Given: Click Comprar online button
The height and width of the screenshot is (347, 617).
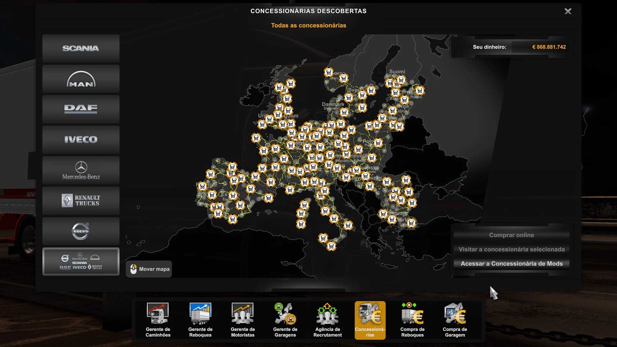Looking at the screenshot, I should (x=511, y=235).
